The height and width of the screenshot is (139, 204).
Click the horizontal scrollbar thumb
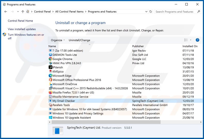(x=106, y=122)
